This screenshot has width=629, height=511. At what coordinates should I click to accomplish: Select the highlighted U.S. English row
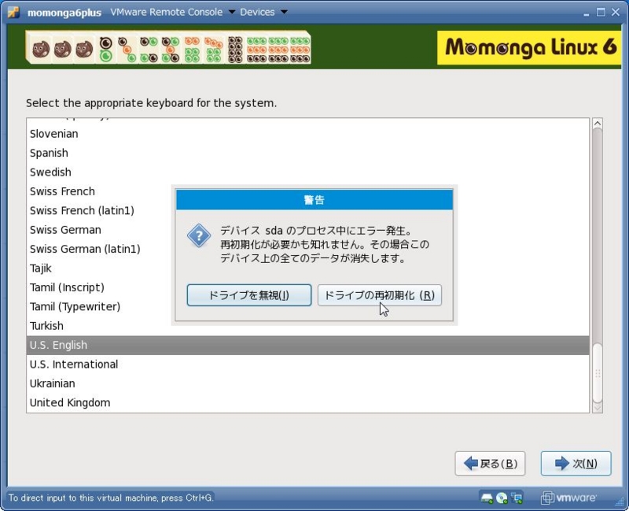[x=307, y=345]
